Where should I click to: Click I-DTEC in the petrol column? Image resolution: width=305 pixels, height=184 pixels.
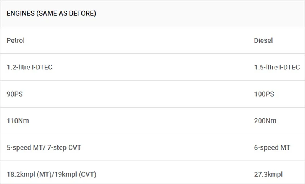point(42,67)
